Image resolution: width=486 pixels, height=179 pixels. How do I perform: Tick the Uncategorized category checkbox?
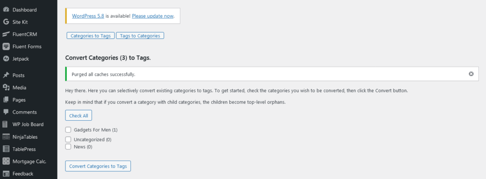[x=68, y=139]
